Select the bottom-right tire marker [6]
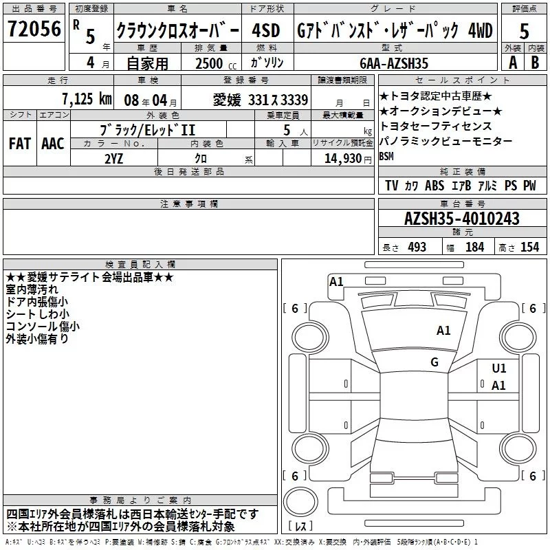Screen dimensions: 550x550 click(x=529, y=476)
